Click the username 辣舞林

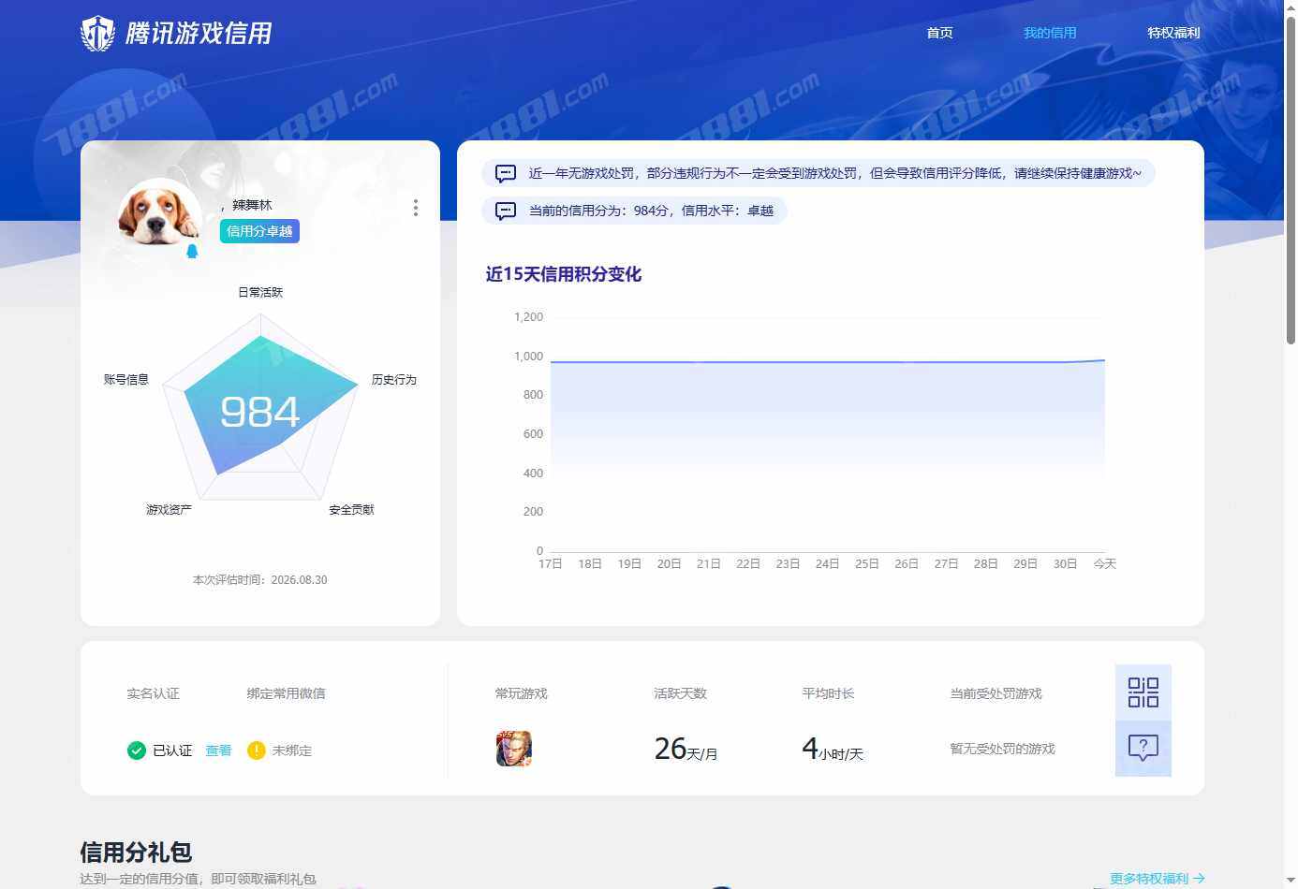coord(252,205)
